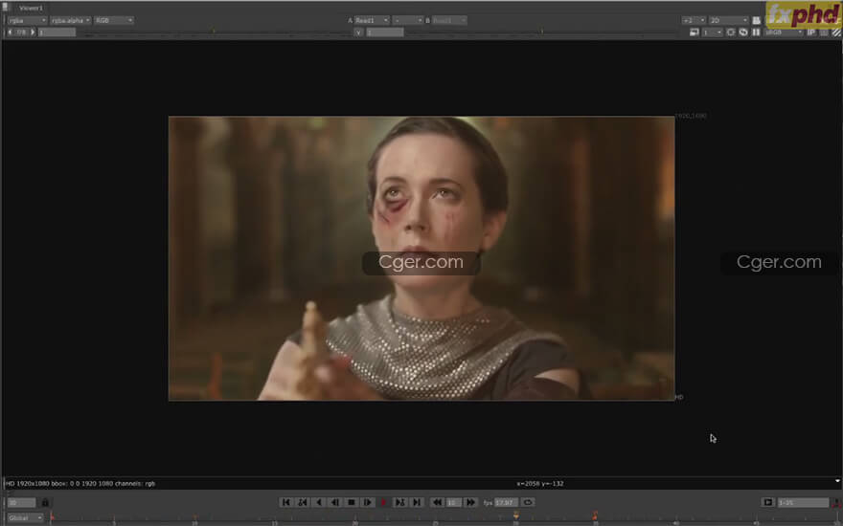Click the cursor coordinates readout x=2058
The width and height of the screenshot is (843, 526).
(539, 484)
